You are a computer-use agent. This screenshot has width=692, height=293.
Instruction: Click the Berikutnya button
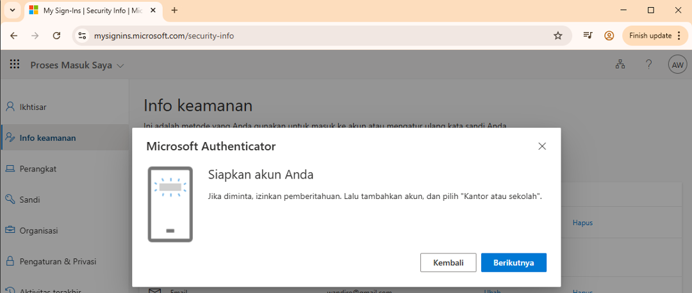click(x=513, y=262)
